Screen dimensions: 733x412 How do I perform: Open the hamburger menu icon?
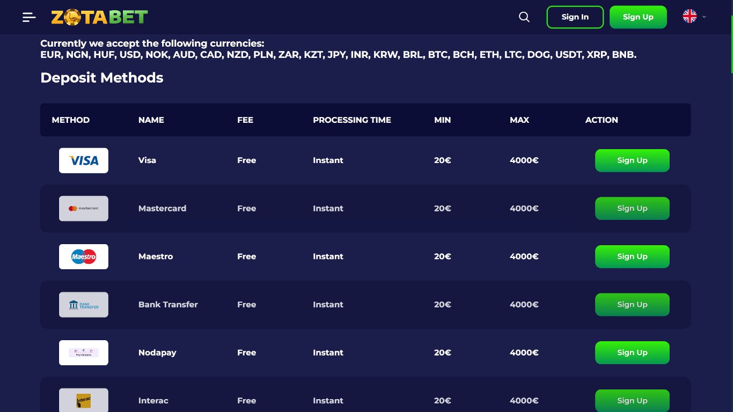click(29, 17)
